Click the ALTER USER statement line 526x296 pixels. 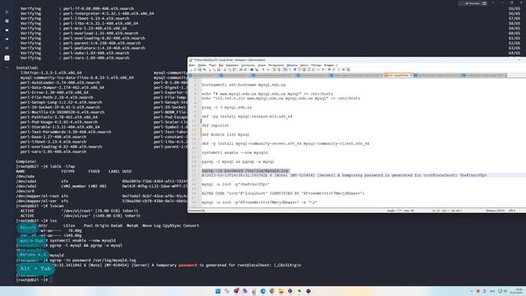pyautogui.click(x=283, y=193)
